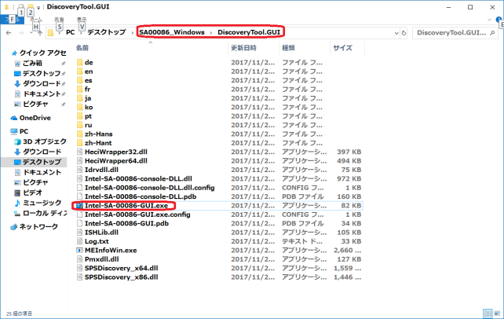
Task: Open the de folder icon
Action: (80, 62)
